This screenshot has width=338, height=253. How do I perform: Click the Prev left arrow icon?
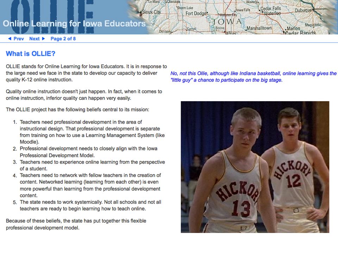(x=10, y=39)
